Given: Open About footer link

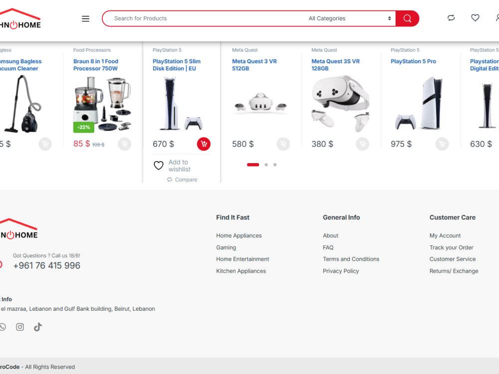Looking at the screenshot, I should tap(331, 236).
